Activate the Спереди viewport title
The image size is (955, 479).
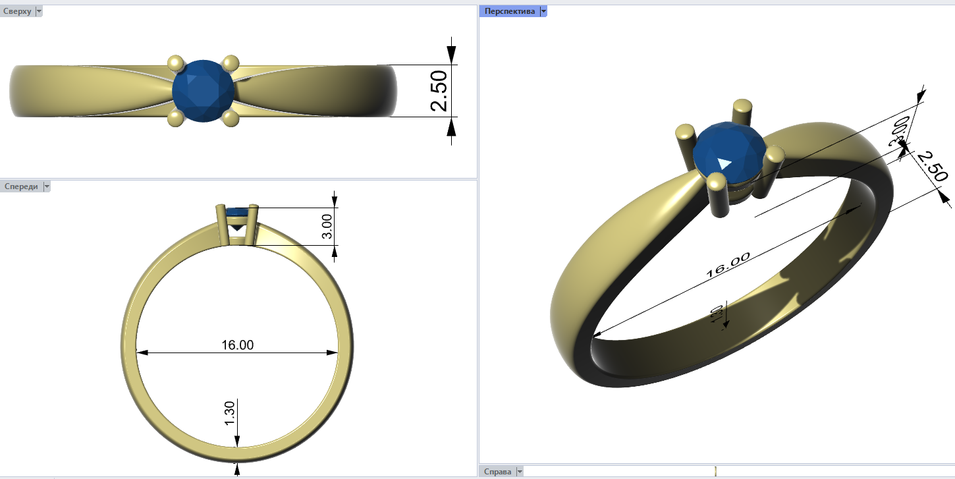click(x=21, y=186)
